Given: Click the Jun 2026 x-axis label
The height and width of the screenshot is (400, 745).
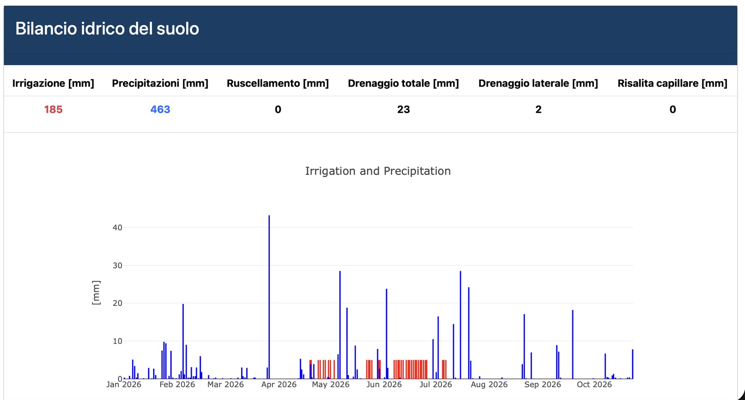Looking at the screenshot, I should click(x=384, y=385).
